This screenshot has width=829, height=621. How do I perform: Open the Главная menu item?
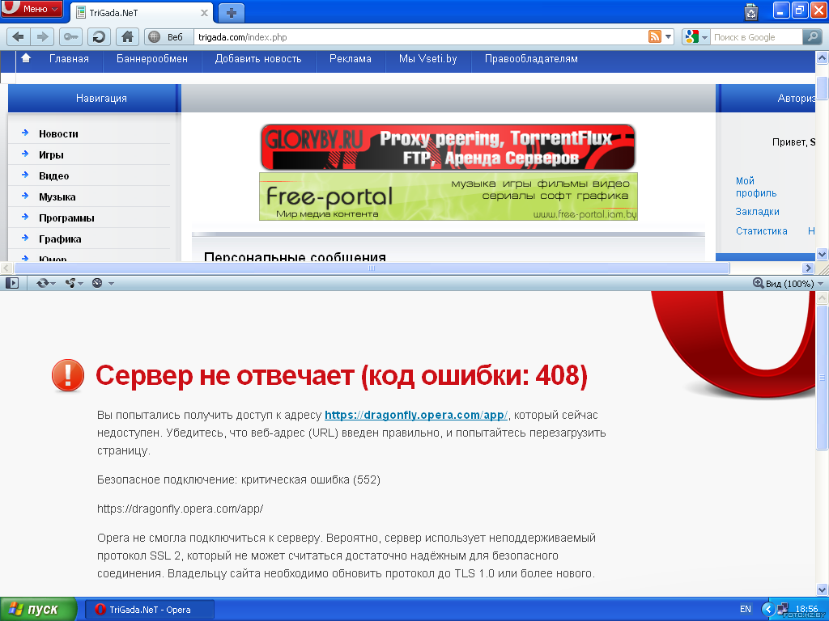(70, 58)
